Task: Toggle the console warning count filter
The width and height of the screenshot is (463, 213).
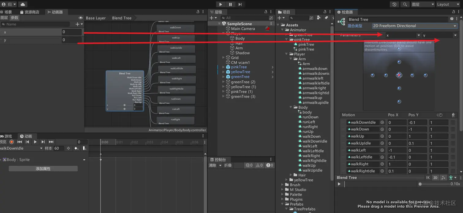Action: pos(259,165)
